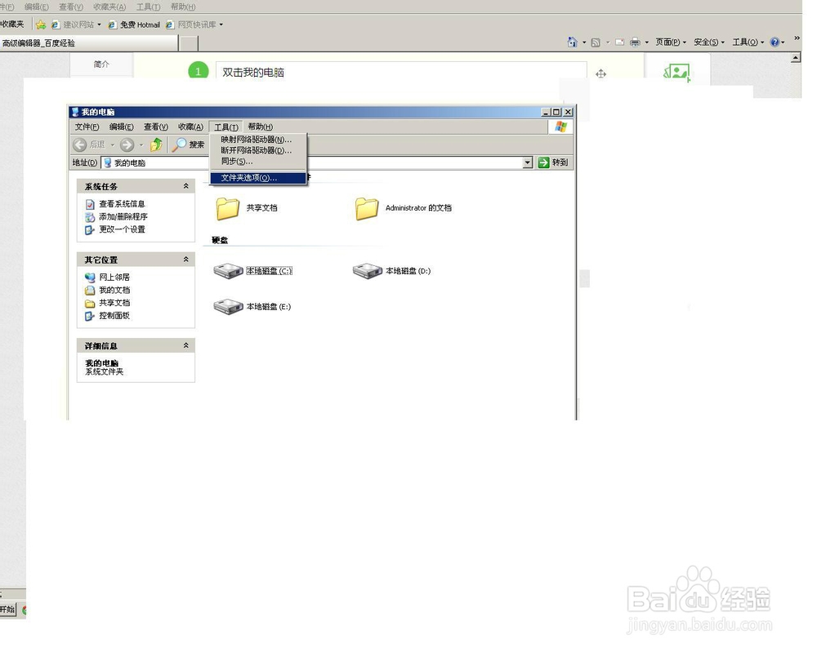Open the IE 工具(O) command bar dropdown

748,42
